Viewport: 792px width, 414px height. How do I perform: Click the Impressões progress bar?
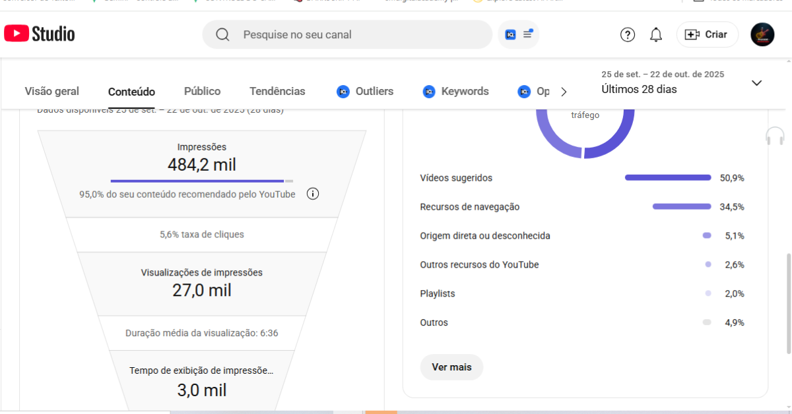201,181
